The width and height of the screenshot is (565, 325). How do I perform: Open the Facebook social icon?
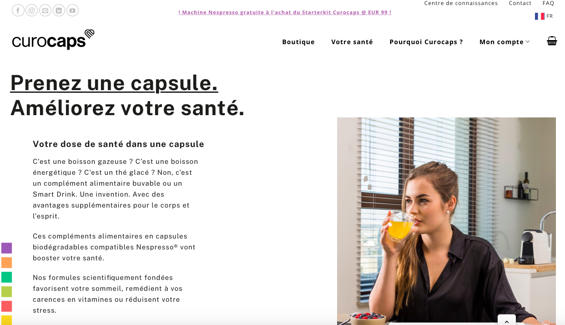[18, 10]
